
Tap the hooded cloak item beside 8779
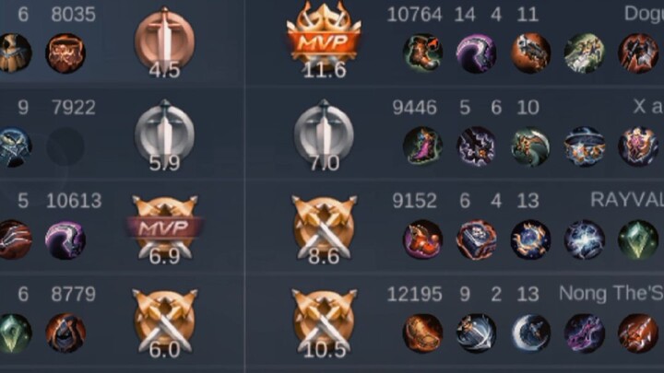[65, 333]
